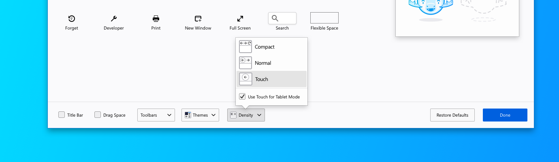The image size is (559, 162).
Task: Open the Toolbars dropdown
Action: coord(156,115)
